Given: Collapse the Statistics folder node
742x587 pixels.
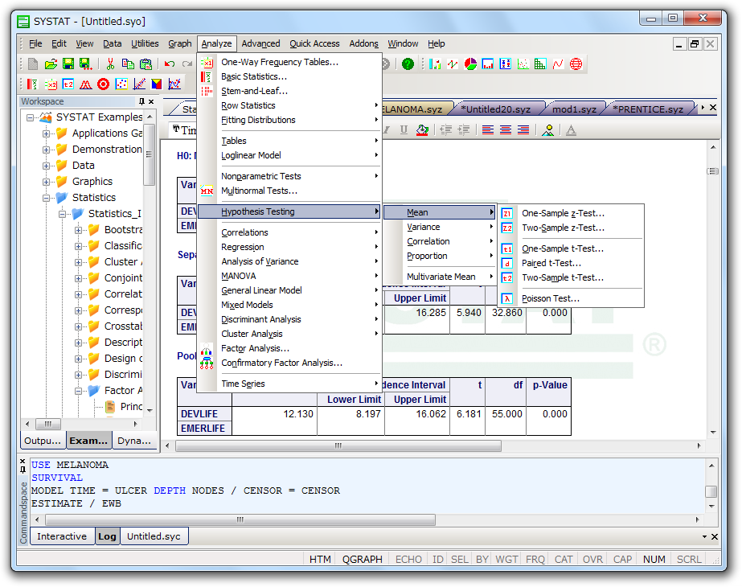Looking at the screenshot, I should click(x=47, y=198).
